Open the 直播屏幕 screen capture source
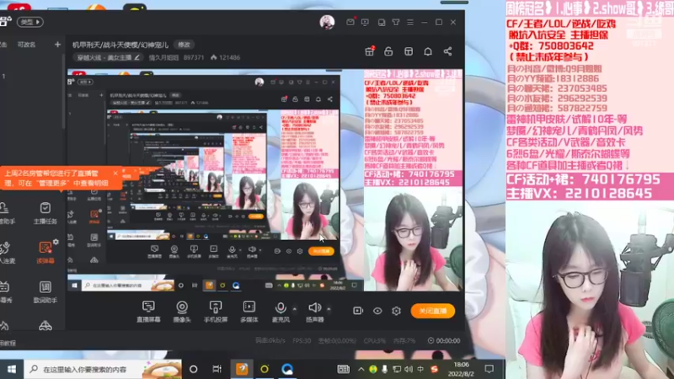 click(x=148, y=311)
